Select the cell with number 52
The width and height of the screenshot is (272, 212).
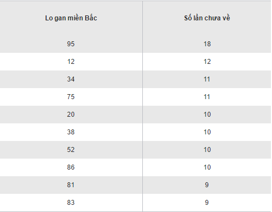pos(71,150)
